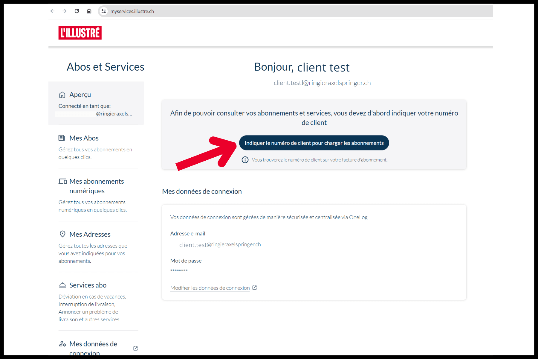538x359 pixels.
Task: Open the info icon about customer number
Action: (245, 160)
